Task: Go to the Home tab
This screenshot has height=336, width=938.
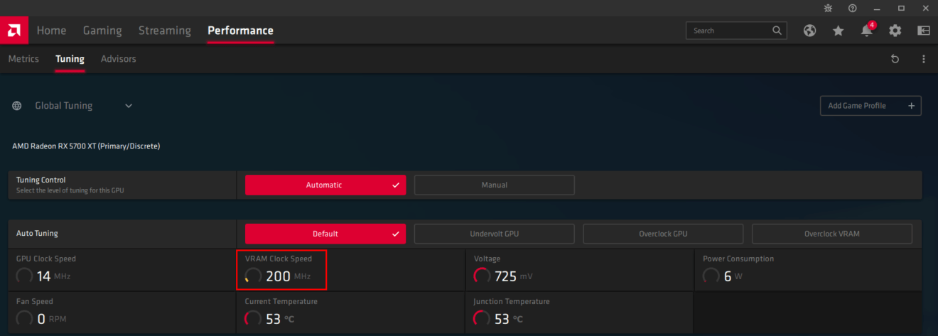Action: point(51,31)
